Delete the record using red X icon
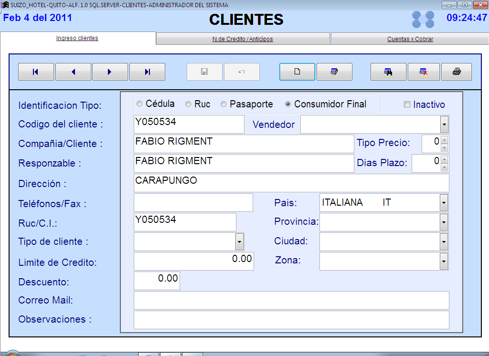This screenshot has height=356, width=489. coord(423,72)
